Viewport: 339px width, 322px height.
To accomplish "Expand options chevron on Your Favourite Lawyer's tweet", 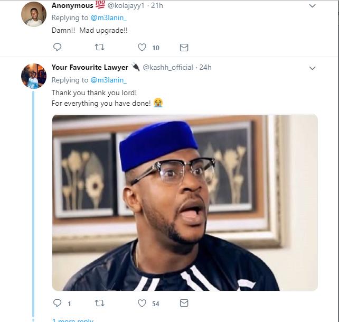I will 312,68.
